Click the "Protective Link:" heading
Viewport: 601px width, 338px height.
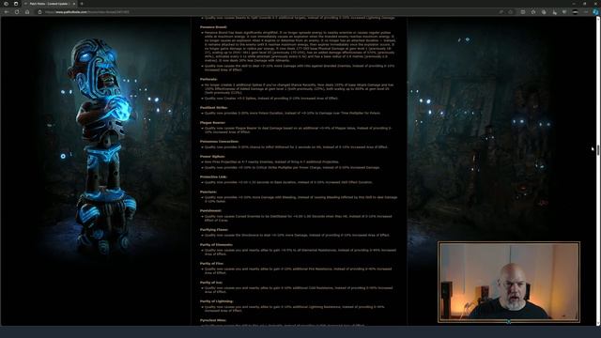[x=213, y=177]
